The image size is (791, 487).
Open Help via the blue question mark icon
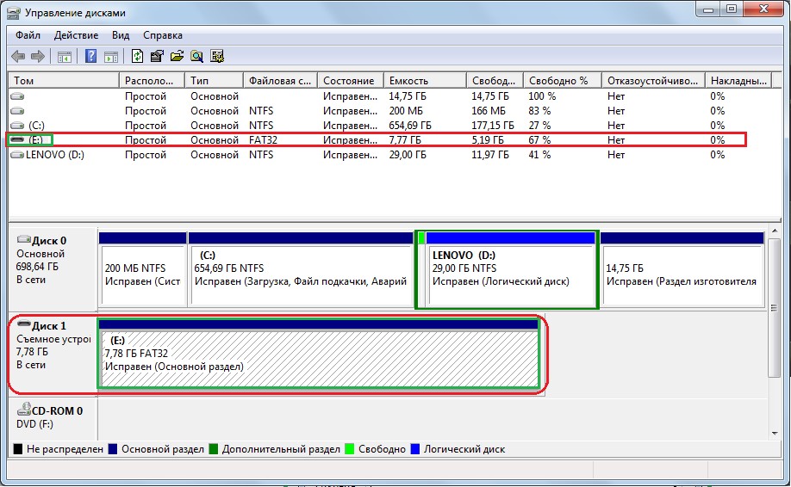pyautogui.click(x=90, y=57)
